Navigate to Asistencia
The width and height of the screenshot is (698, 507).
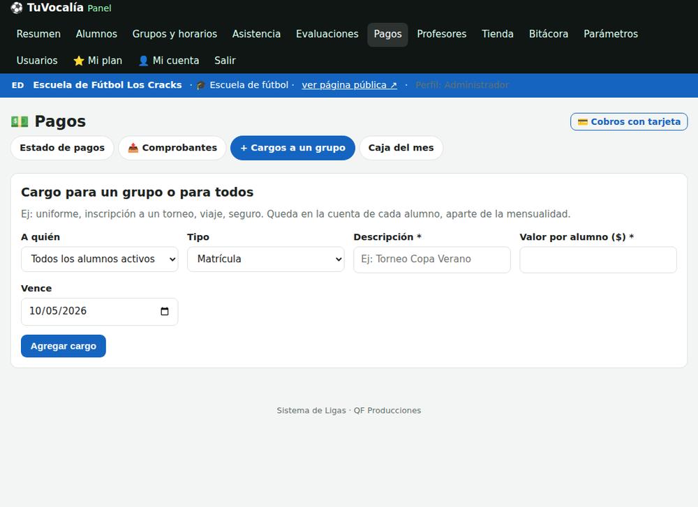pyautogui.click(x=256, y=34)
